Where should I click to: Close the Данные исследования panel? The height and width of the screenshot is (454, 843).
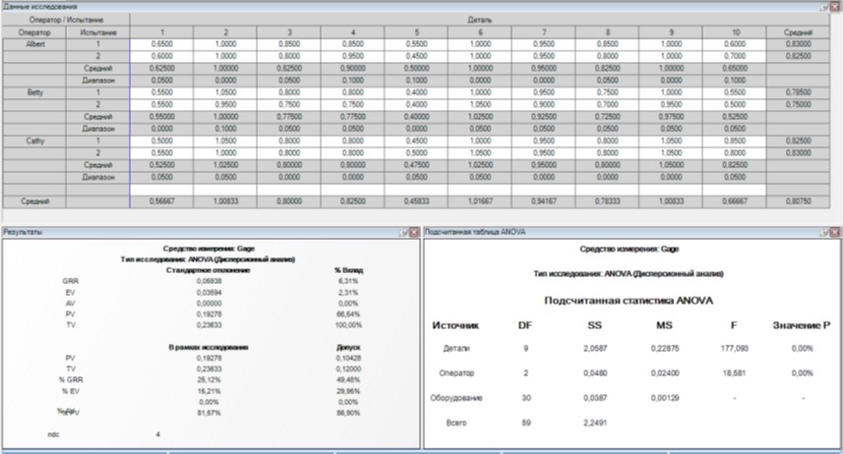click(835, 6)
